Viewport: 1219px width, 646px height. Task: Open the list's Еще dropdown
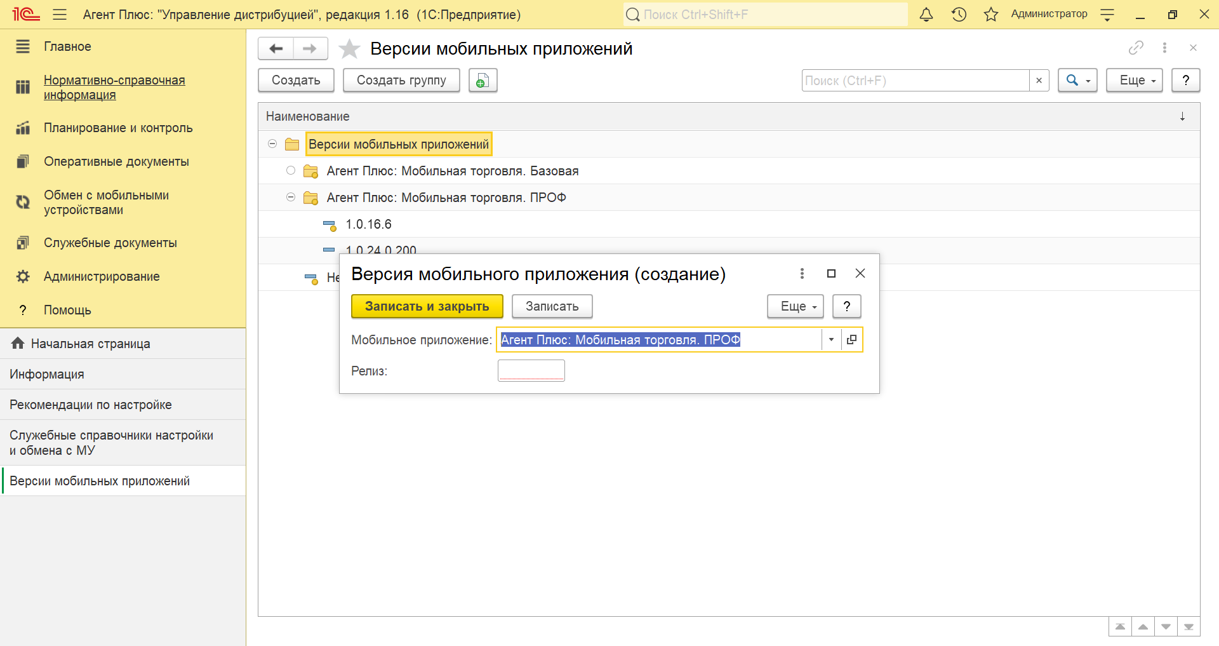(1135, 81)
